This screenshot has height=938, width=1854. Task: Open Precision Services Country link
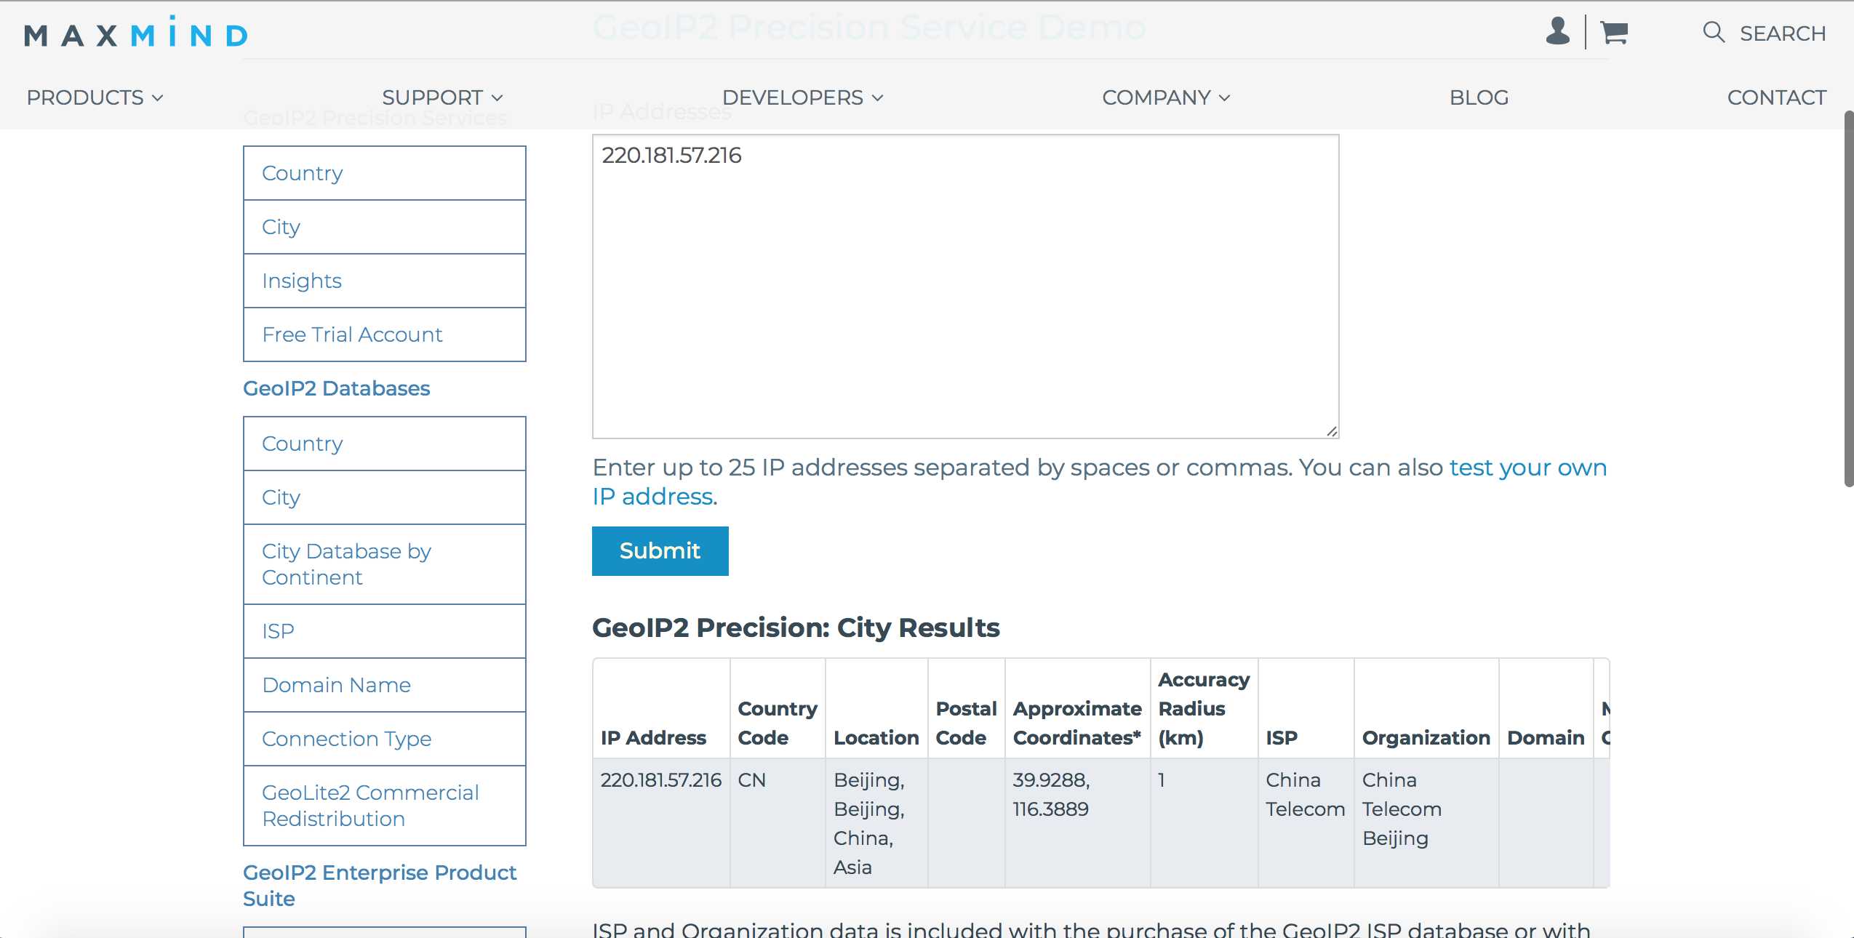(385, 173)
